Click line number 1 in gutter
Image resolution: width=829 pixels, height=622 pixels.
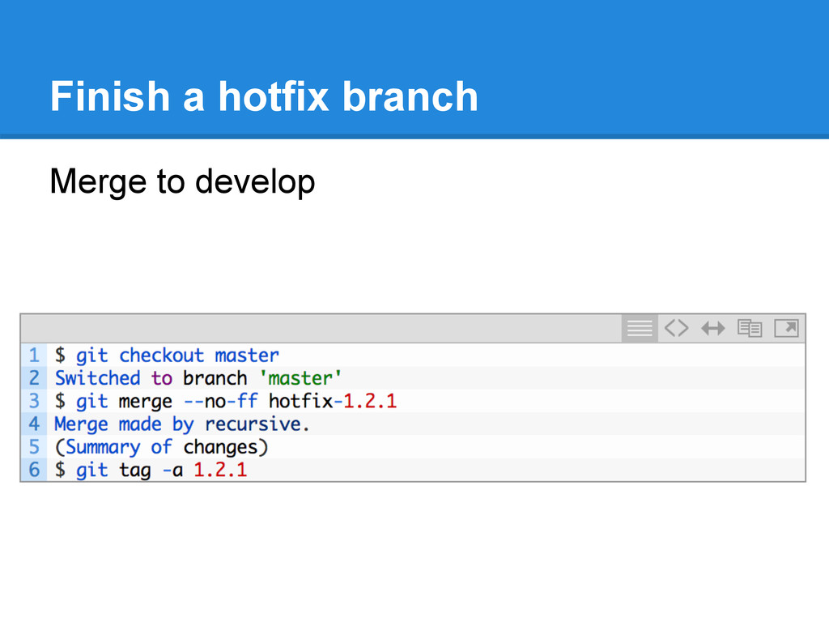pyautogui.click(x=34, y=356)
